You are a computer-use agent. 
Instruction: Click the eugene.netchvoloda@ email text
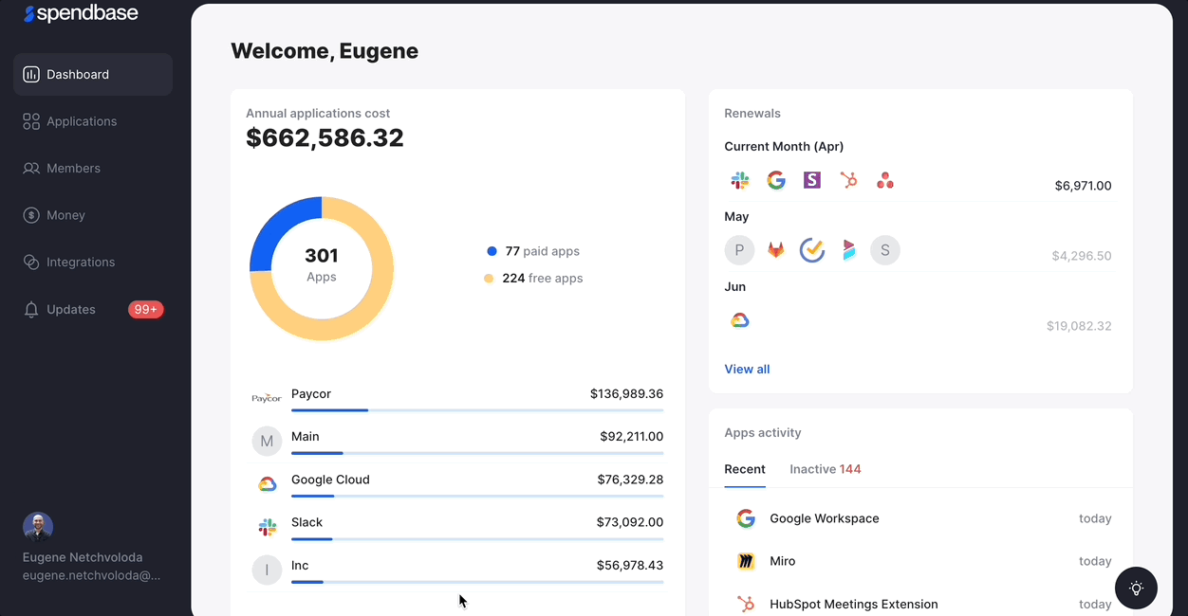92,575
